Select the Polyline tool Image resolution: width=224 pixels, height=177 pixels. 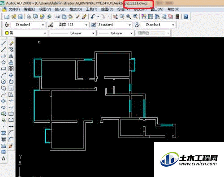pos(4,56)
